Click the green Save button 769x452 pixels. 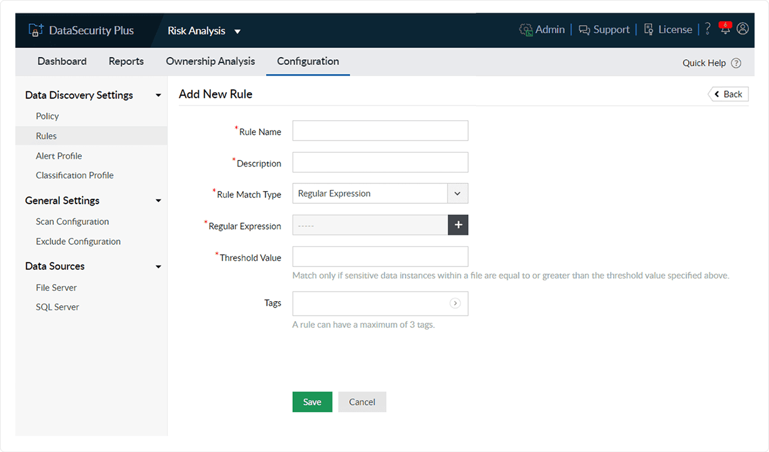pos(312,402)
